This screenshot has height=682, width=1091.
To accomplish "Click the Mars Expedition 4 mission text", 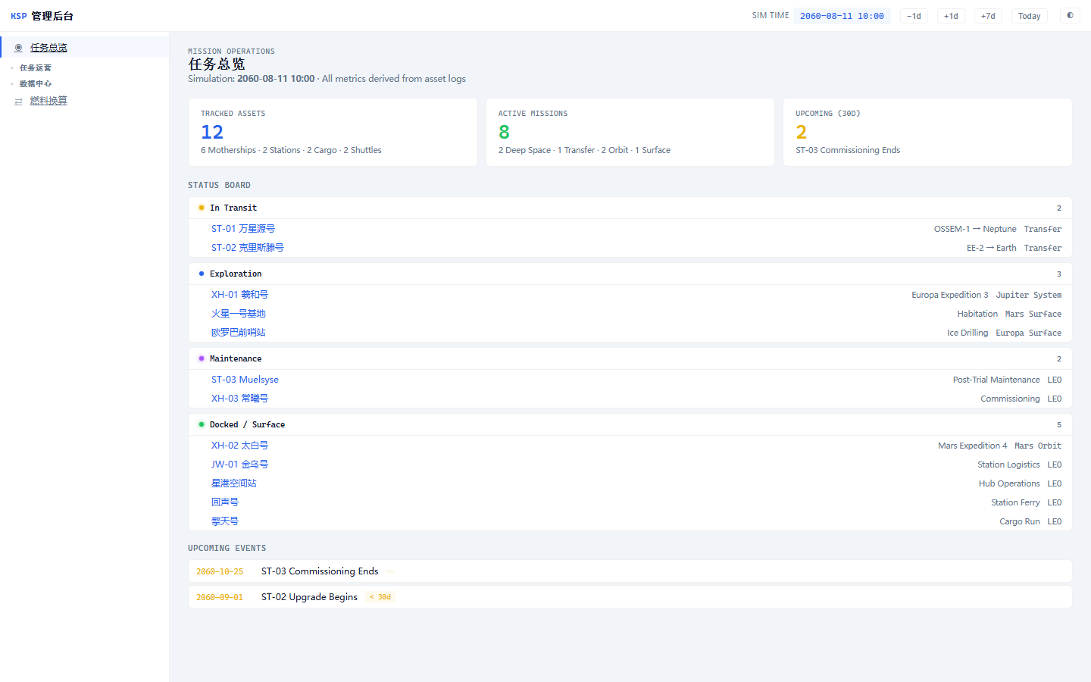I will [x=973, y=446].
